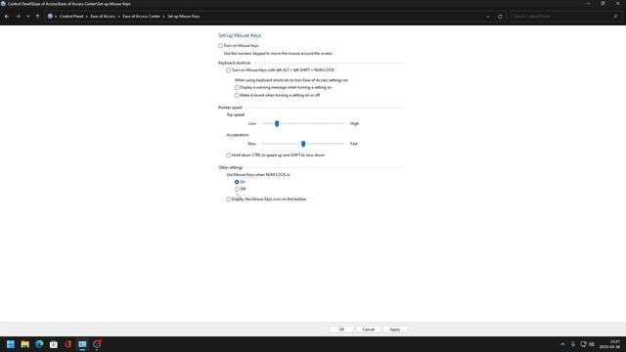This screenshot has height=352, width=626.
Task: Expand chevron after Control Panel breadcrumb
Action: tap(87, 17)
